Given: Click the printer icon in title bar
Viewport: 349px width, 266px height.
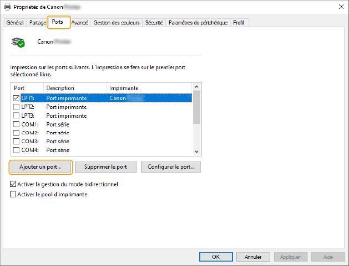Looking at the screenshot, I should click(x=7, y=6).
